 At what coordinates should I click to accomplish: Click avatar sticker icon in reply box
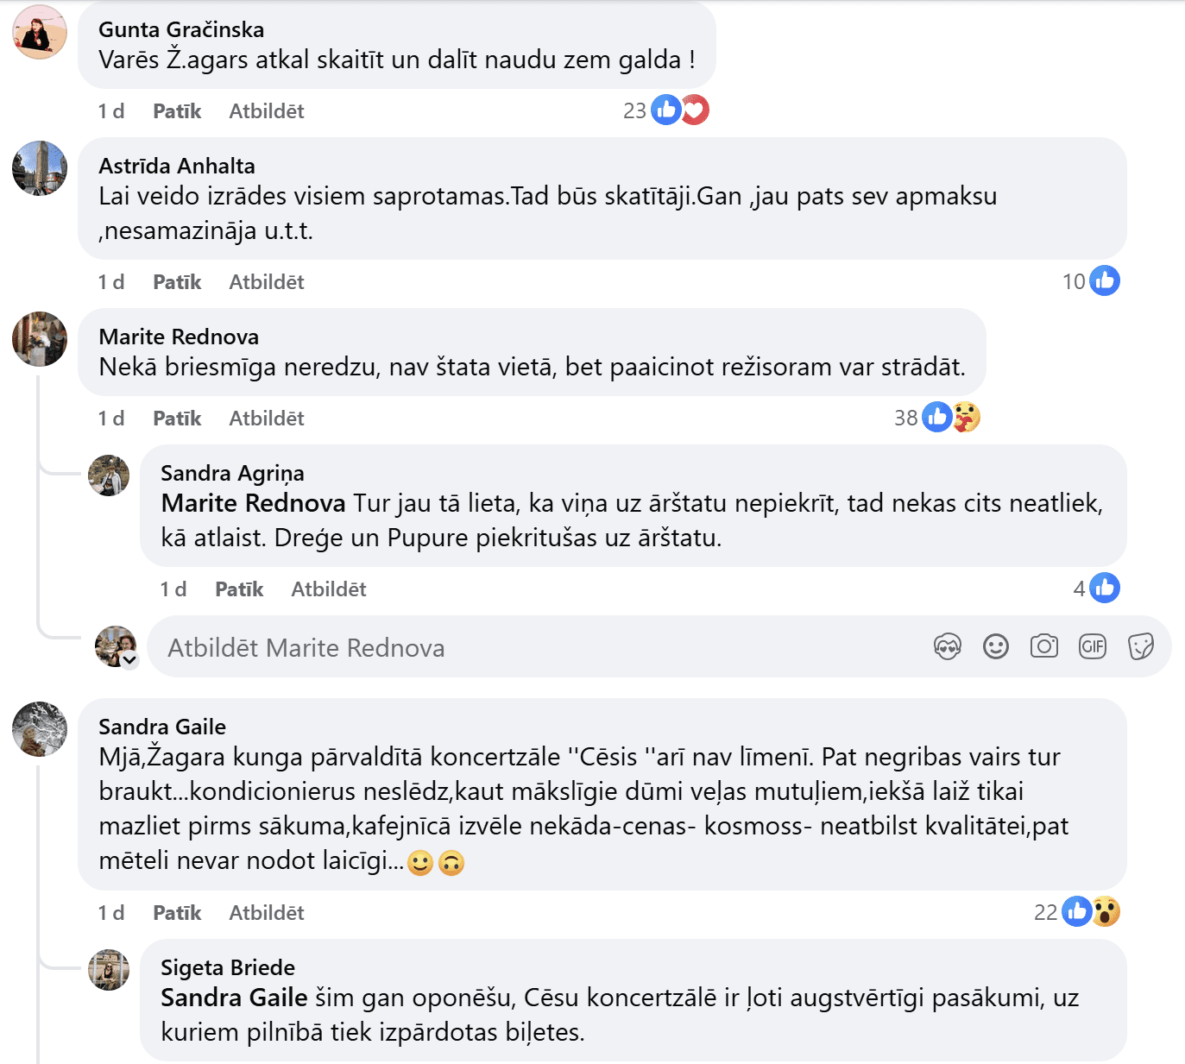[947, 646]
